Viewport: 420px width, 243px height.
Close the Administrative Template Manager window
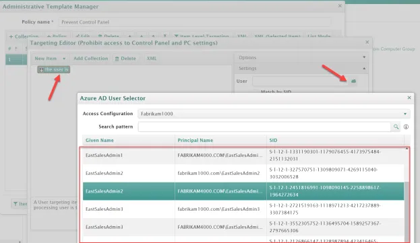tap(340, 5)
